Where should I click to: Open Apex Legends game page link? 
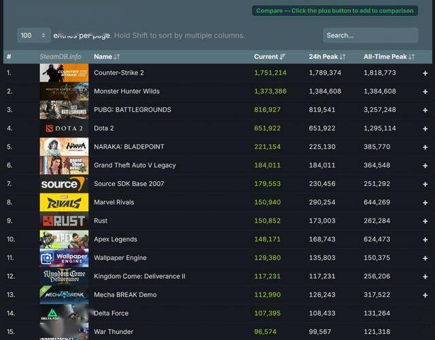[116, 240]
